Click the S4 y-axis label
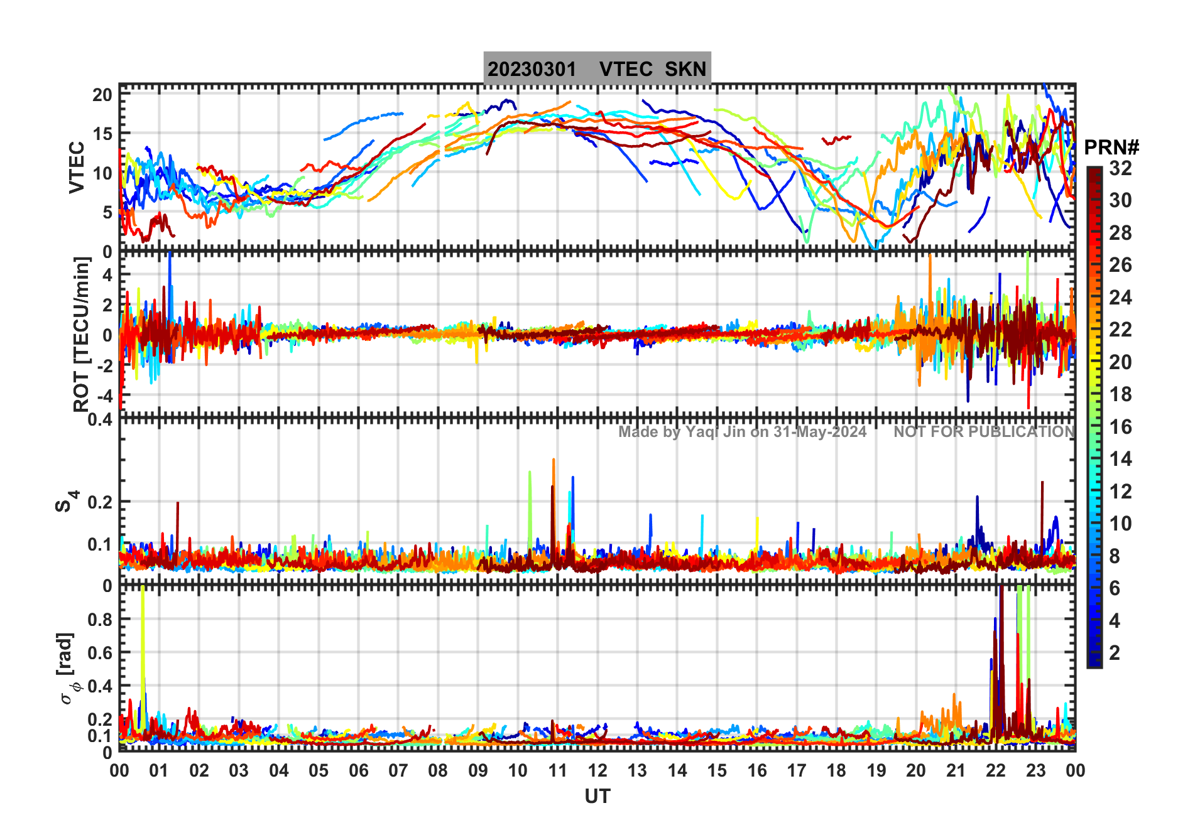This screenshot has width=1195, height=835. click(67, 501)
